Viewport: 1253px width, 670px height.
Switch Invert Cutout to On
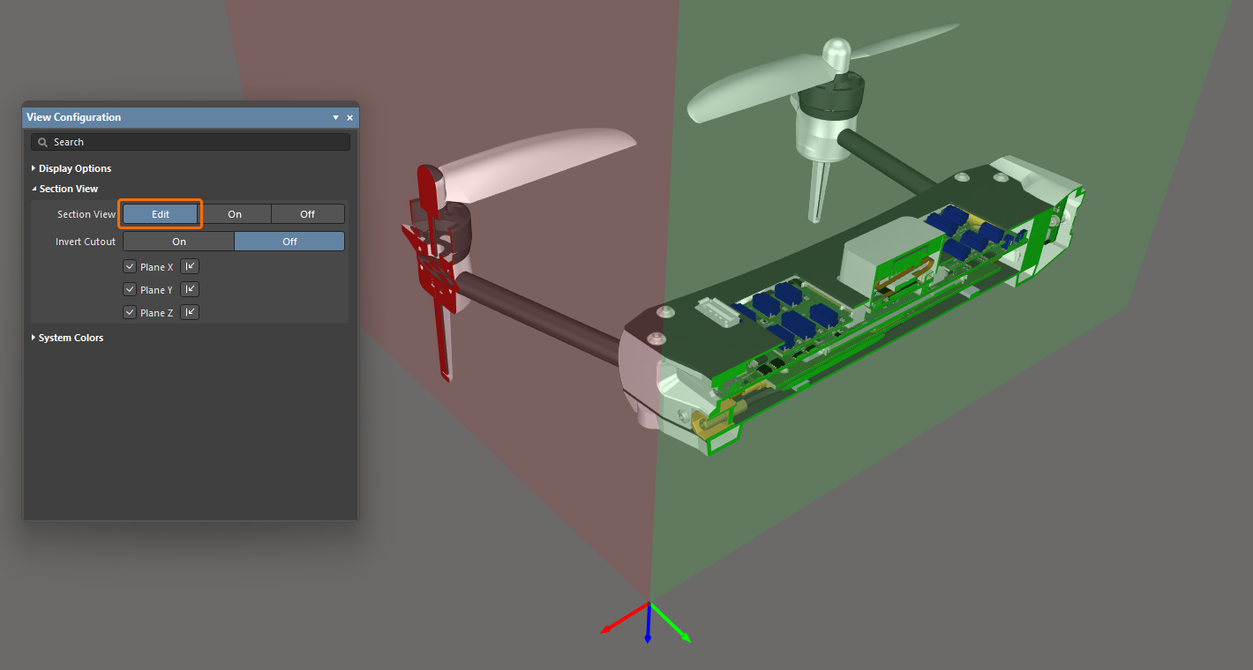tap(179, 242)
